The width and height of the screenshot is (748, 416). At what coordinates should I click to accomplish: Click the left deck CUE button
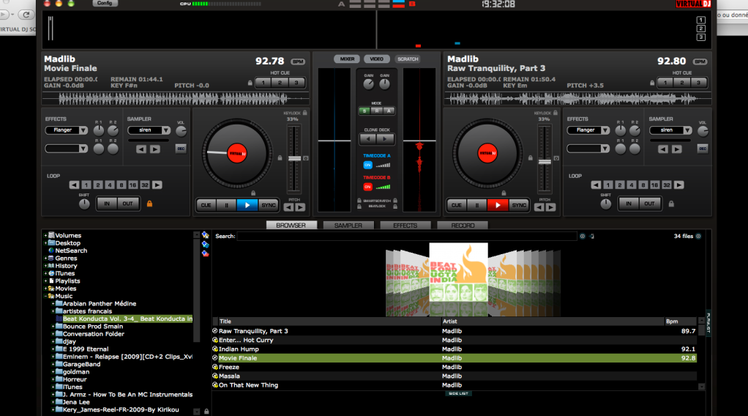click(206, 205)
